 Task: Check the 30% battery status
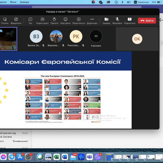(x=157, y=2)
